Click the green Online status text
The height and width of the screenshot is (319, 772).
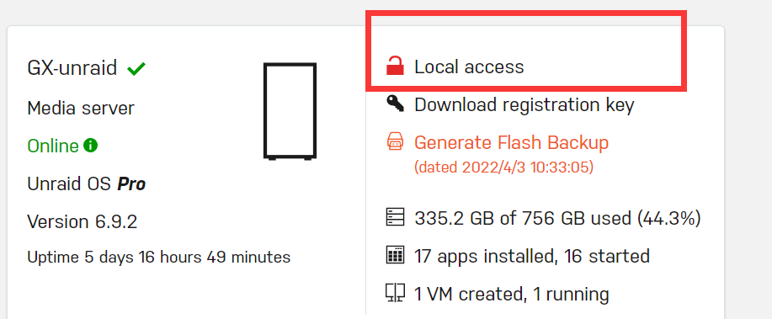(53, 146)
